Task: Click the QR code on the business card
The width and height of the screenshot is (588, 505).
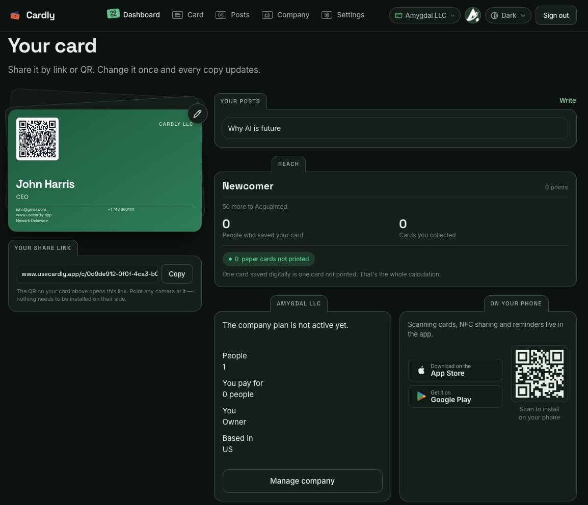Action: pyautogui.click(x=38, y=139)
